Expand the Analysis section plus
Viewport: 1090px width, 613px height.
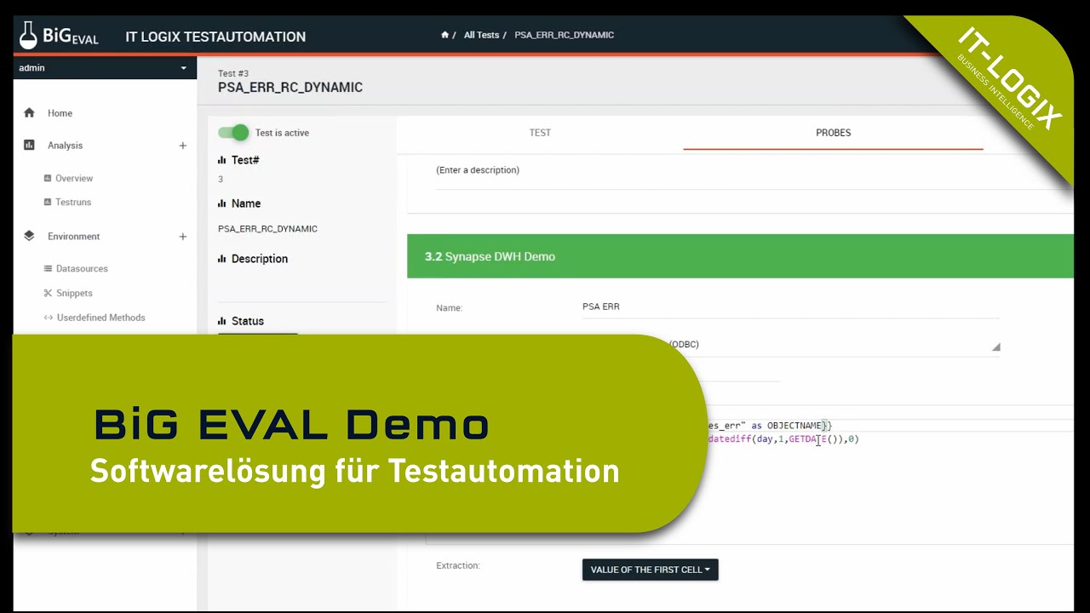[182, 146]
